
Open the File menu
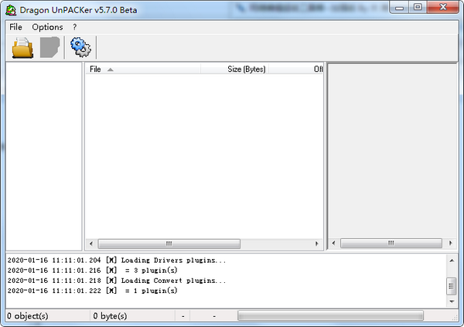(x=15, y=27)
